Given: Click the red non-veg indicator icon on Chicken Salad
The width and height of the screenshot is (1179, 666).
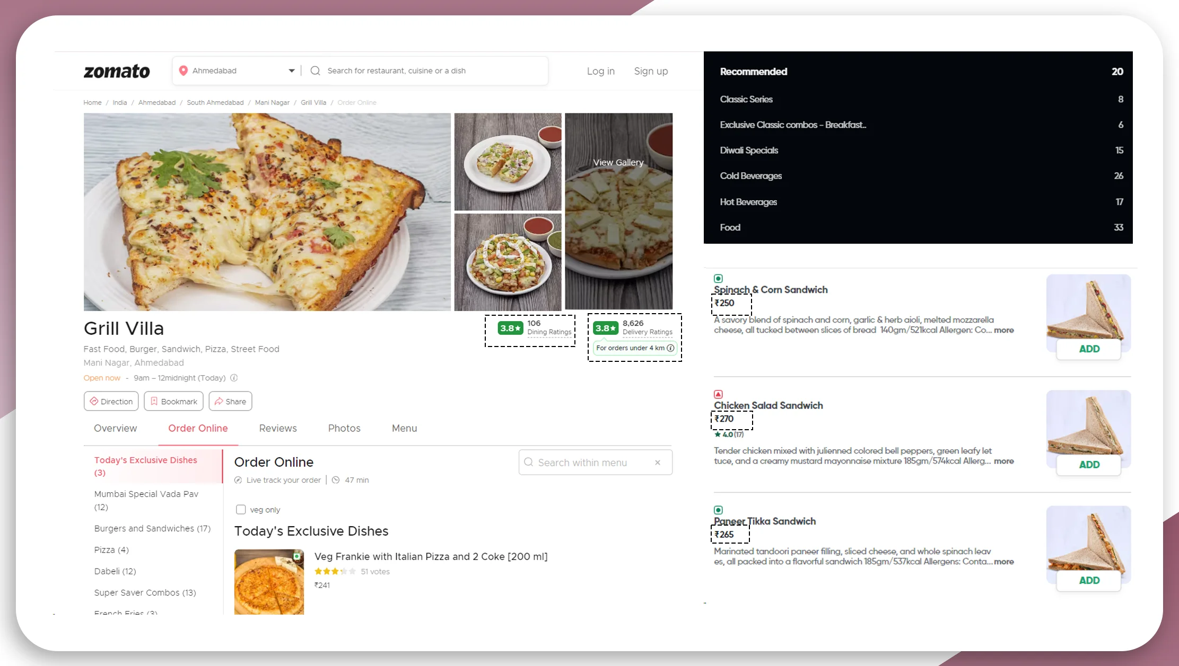Looking at the screenshot, I should [717, 394].
